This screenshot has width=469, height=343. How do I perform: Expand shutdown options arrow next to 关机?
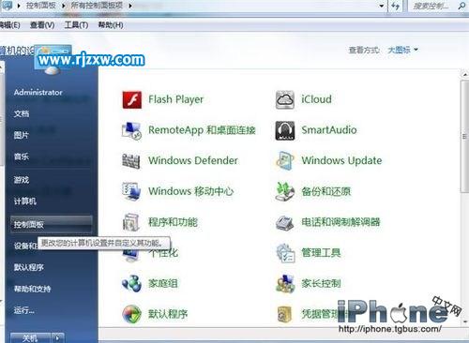click(x=57, y=338)
